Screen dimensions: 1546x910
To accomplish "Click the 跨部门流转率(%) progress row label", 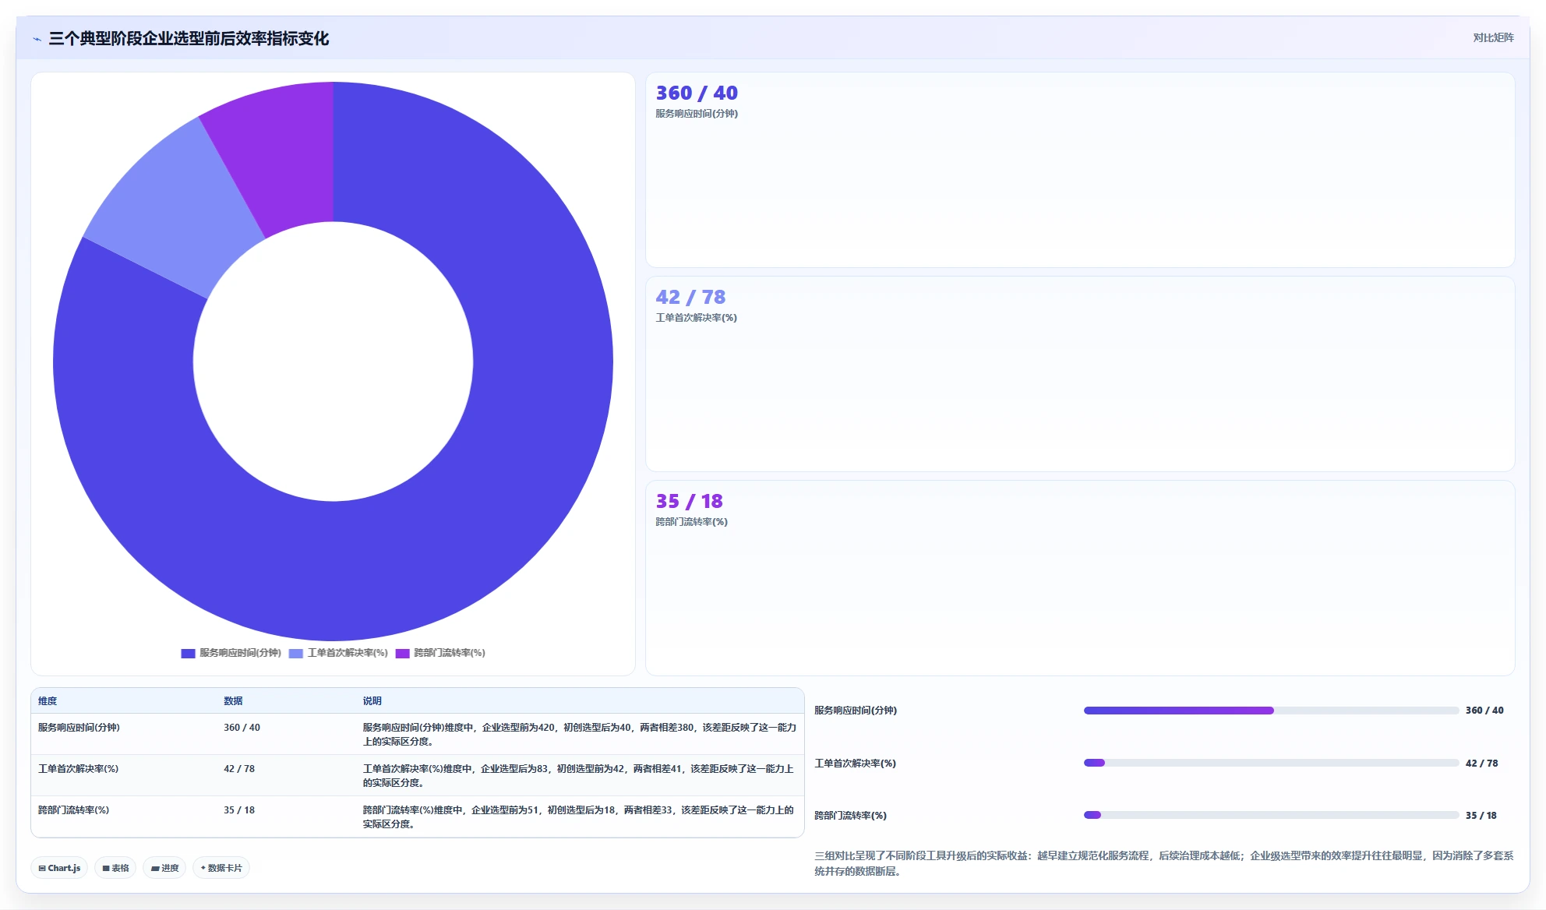I will [850, 816].
